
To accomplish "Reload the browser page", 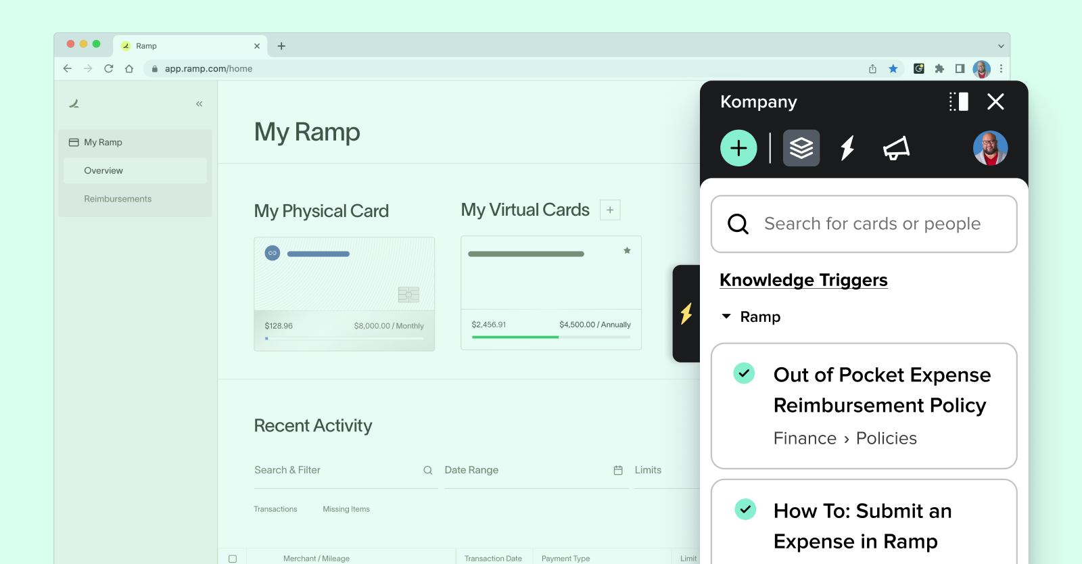I will pyautogui.click(x=108, y=68).
